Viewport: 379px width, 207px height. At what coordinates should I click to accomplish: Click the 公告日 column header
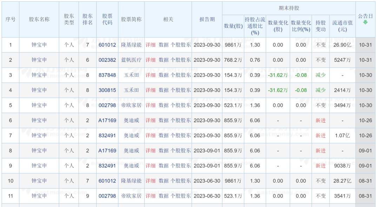(365, 16)
